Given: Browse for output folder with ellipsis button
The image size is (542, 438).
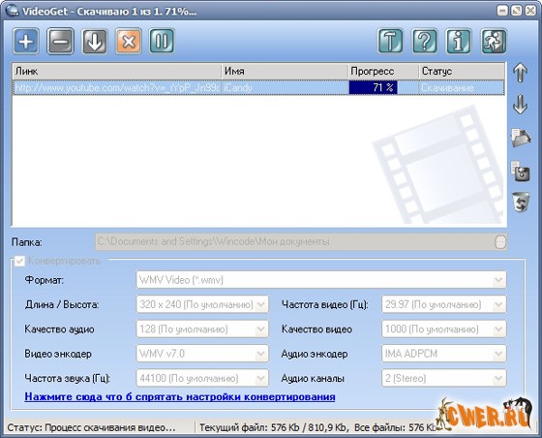Looking at the screenshot, I should click(x=500, y=242).
